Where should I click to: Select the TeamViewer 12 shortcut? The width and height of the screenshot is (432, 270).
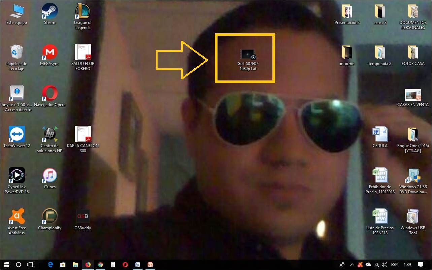[16, 138]
